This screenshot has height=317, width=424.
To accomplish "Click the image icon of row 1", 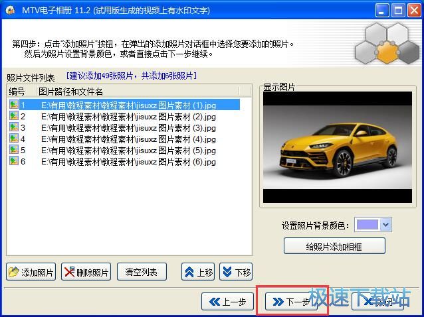I will tap(14, 104).
